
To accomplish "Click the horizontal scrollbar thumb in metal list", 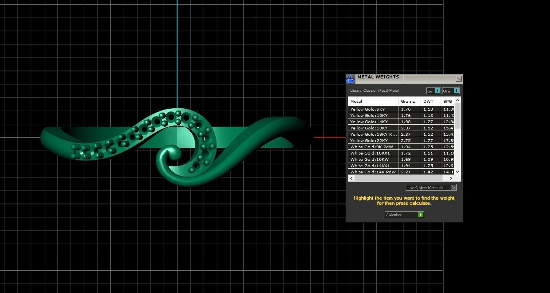I will (398, 178).
